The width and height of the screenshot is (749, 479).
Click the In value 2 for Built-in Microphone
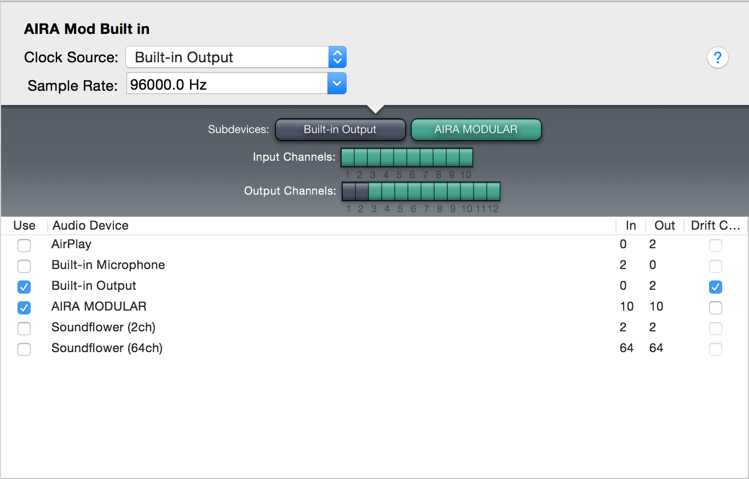tap(623, 265)
